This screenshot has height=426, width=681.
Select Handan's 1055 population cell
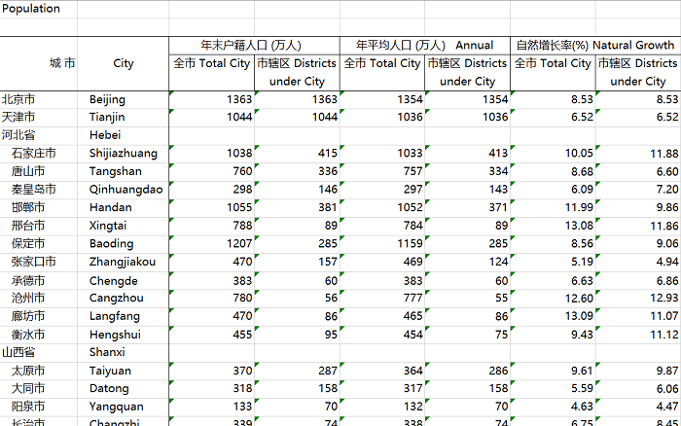point(211,207)
